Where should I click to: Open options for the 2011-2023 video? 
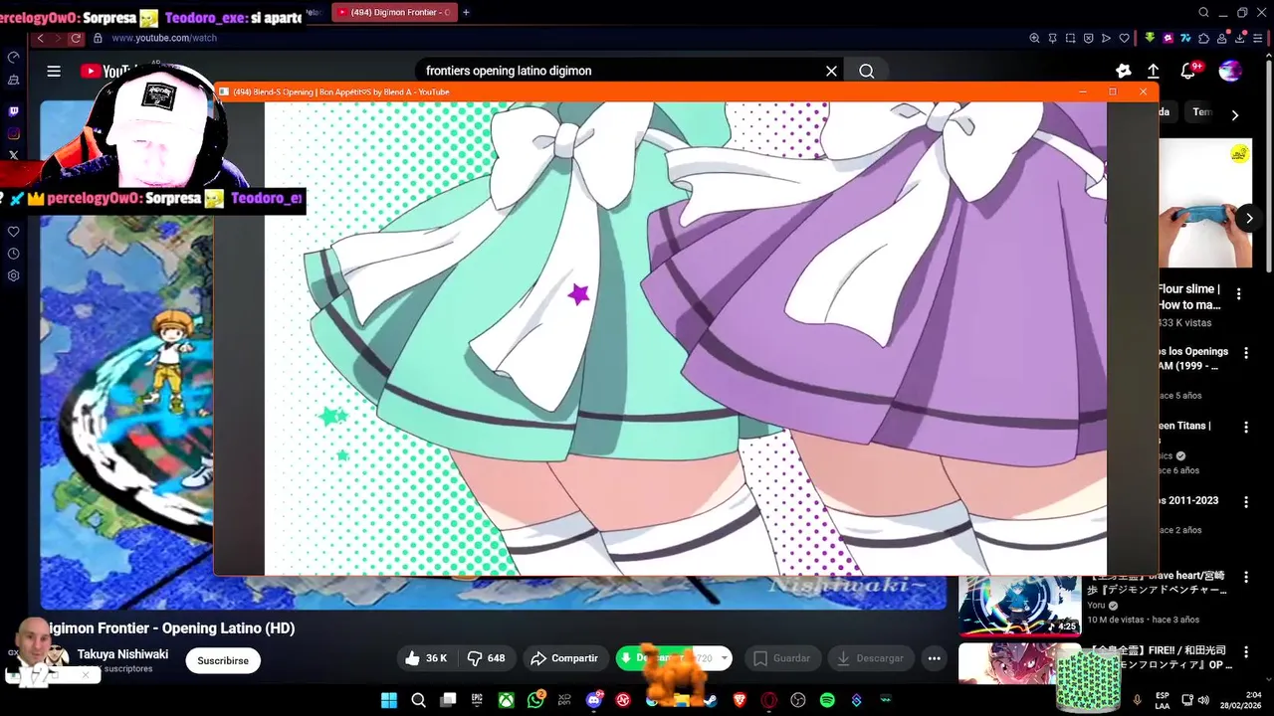(1245, 502)
